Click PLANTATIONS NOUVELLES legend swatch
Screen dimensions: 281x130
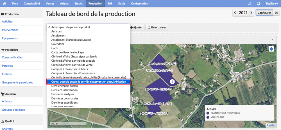click(x=208, y=113)
